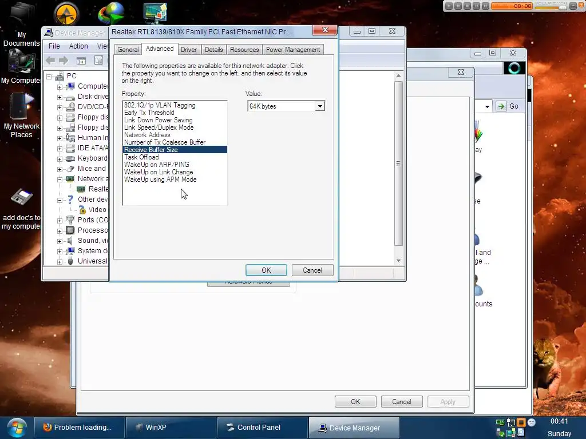The image size is (586, 439).
Task: Click the Forward arrow in Device Manager toolbar
Action: 64,61
